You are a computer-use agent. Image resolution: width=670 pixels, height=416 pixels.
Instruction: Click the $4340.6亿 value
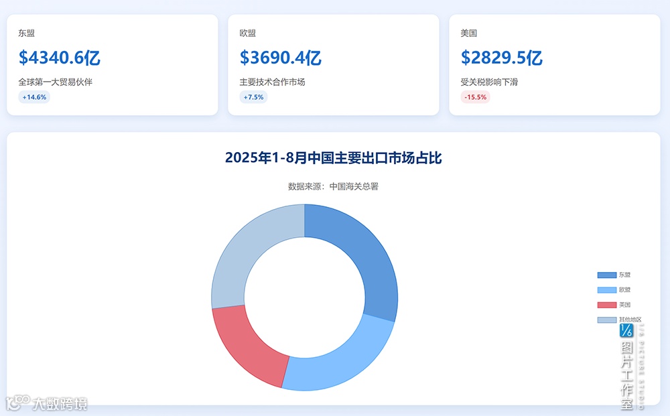60,58
